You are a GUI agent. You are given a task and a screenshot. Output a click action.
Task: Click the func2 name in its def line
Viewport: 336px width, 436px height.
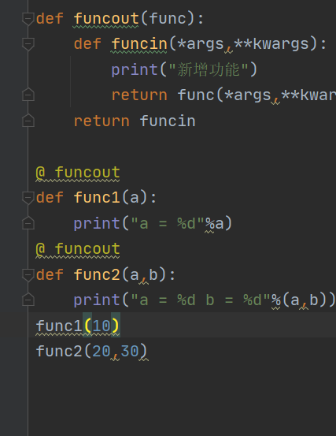coord(97,274)
